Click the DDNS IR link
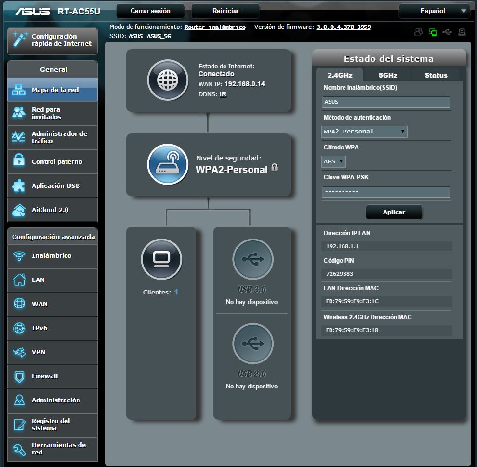This screenshot has width=477, height=467. pyautogui.click(x=223, y=94)
